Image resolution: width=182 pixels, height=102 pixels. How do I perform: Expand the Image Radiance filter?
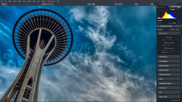[169, 66]
